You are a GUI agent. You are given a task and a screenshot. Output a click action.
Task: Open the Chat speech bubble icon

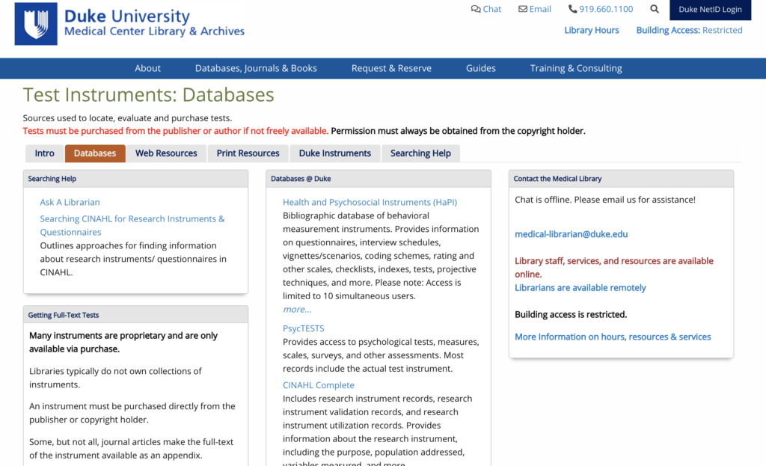tap(475, 9)
